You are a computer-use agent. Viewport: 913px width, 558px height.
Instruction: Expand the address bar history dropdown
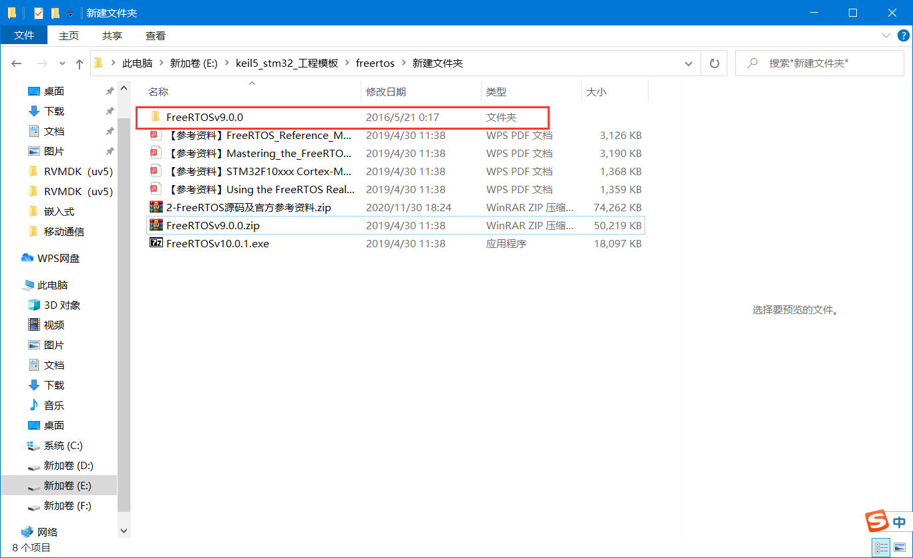(689, 63)
